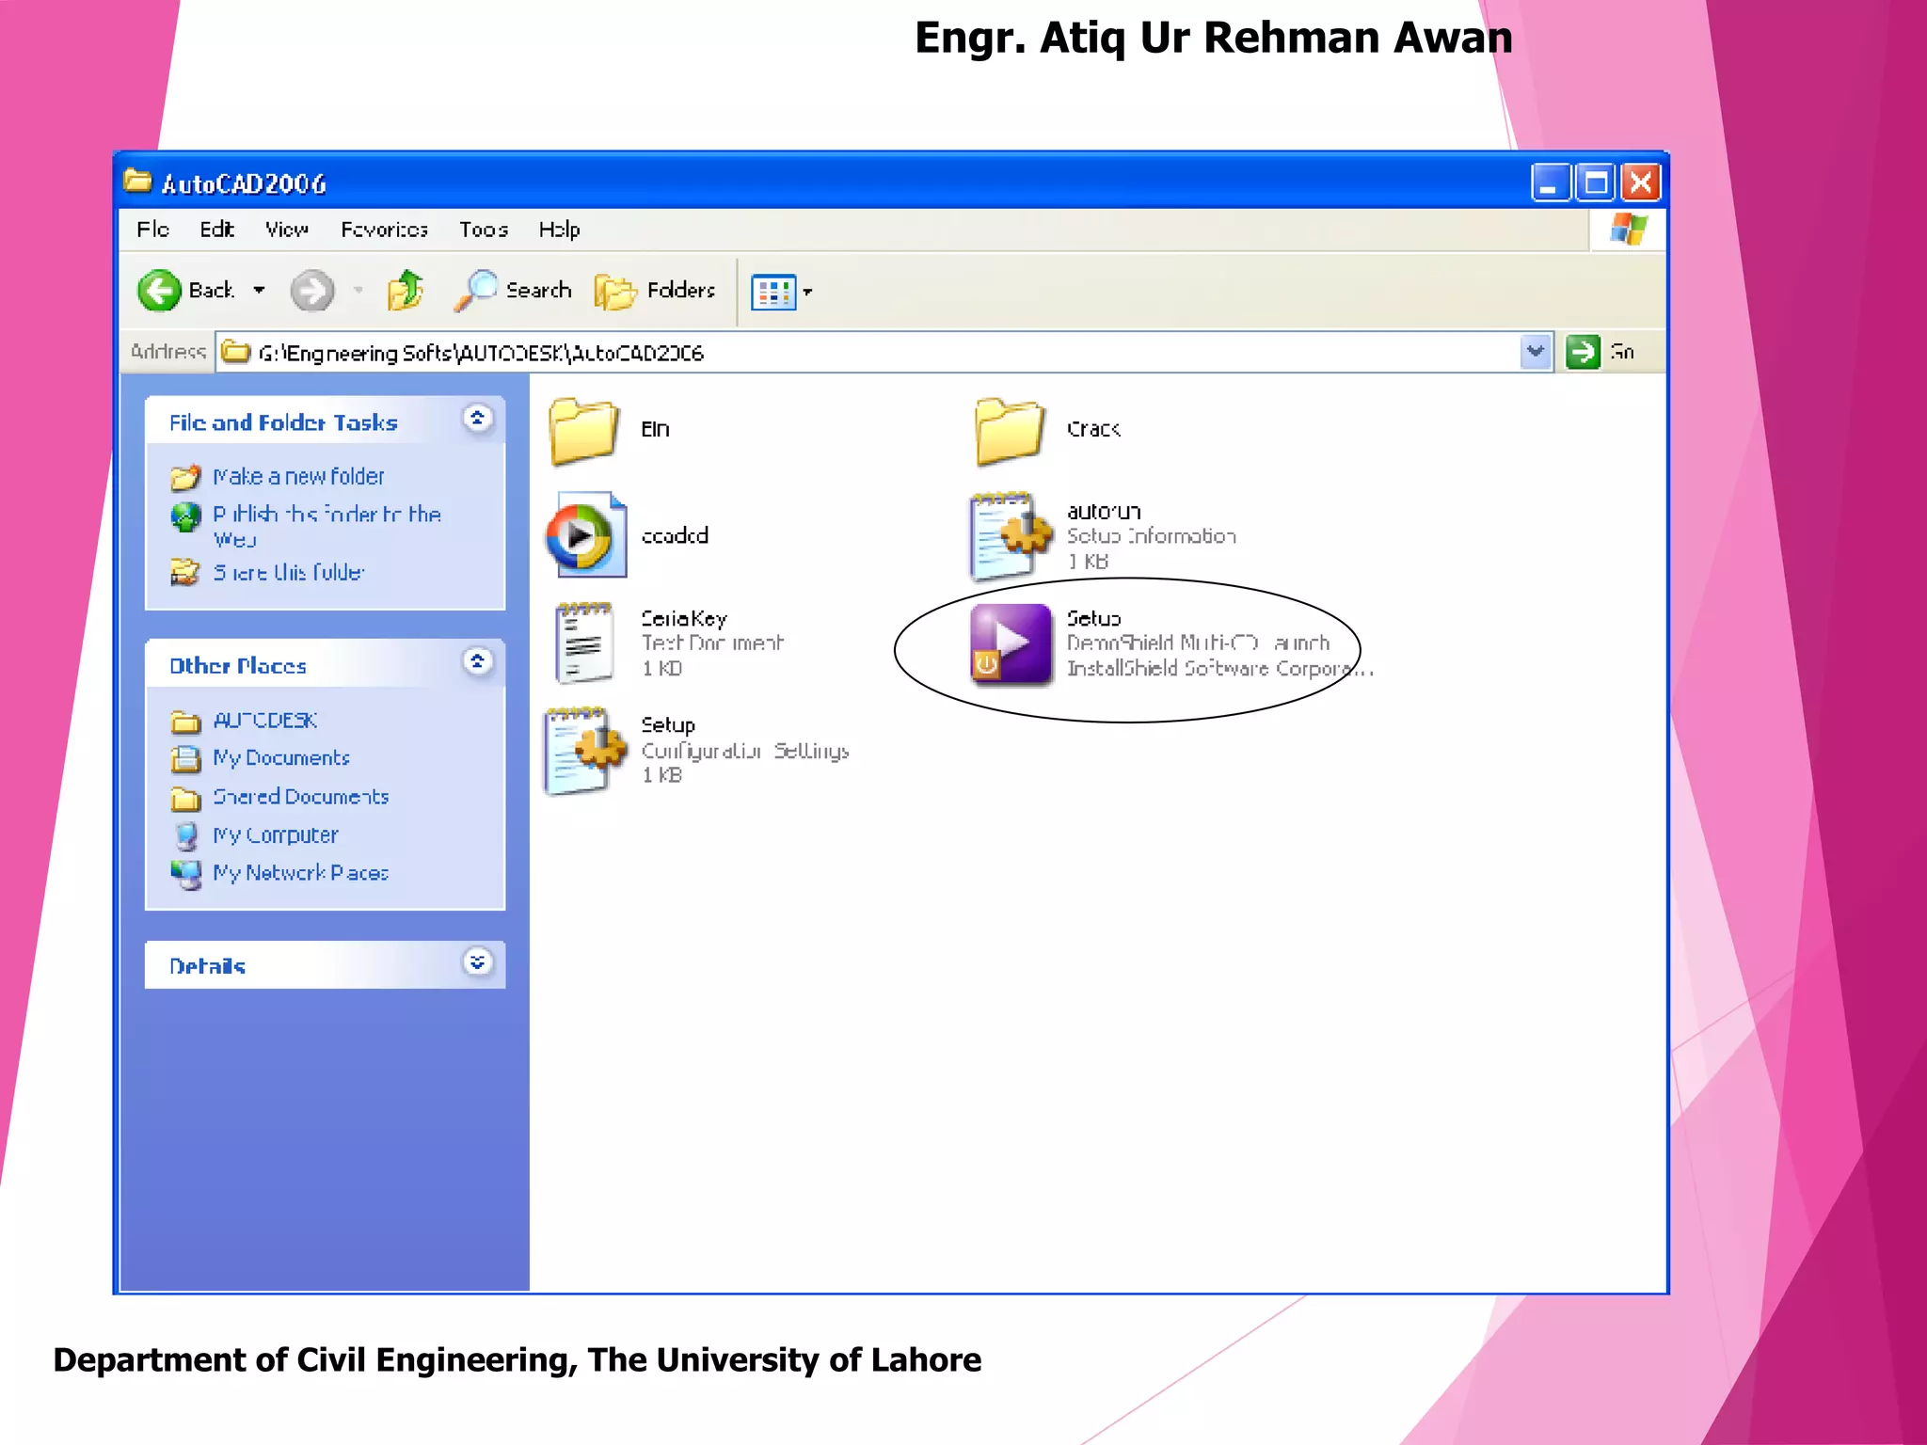Toggle the Folders pane button

pos(655,291)
